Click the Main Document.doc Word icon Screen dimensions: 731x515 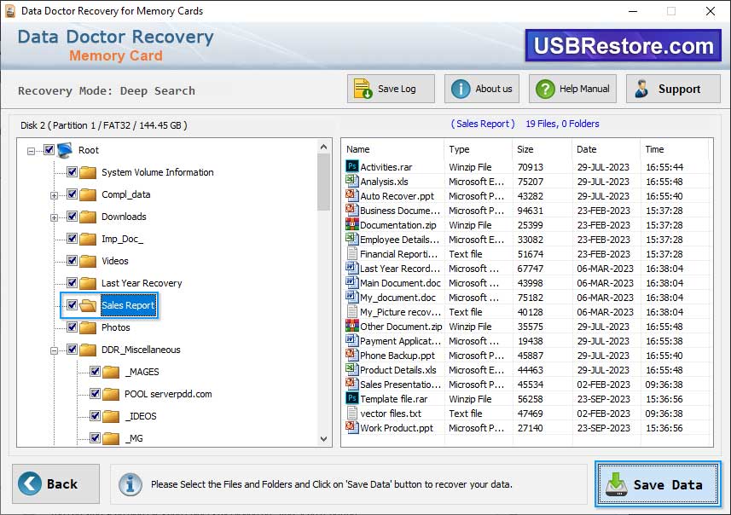coord(352,282)
